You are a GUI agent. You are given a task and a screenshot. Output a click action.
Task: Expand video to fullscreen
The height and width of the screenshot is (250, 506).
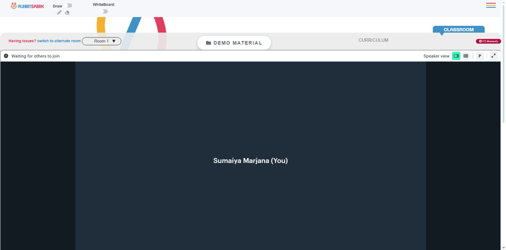point(493,56)
